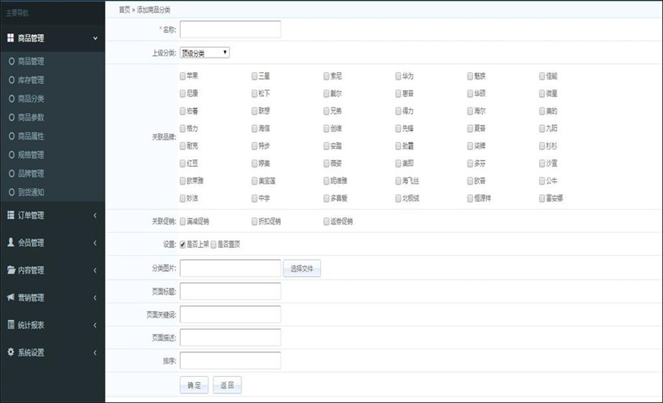Click the 确定 confirm button
This screenshot has width=663, height=403.
tap(194, 385)
